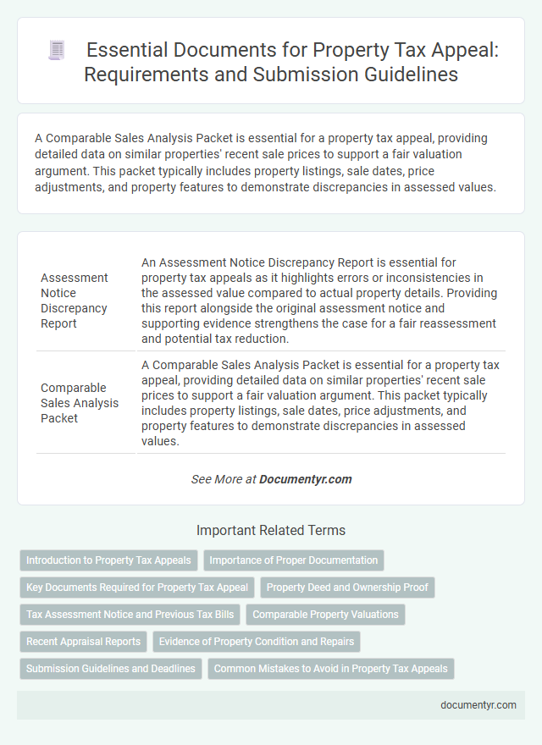Open the Importance of Proper Documentation tag

pyautogui.click(x=293, y=560)
